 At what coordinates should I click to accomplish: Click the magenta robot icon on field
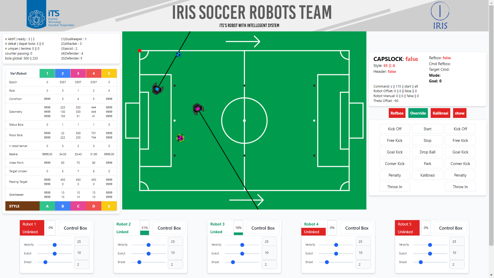(x=198, y=109)
